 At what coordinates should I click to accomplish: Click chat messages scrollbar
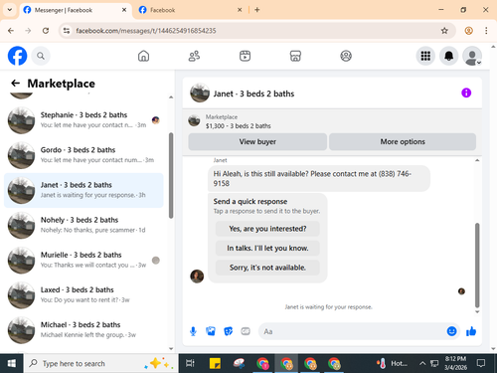[477, 266]
